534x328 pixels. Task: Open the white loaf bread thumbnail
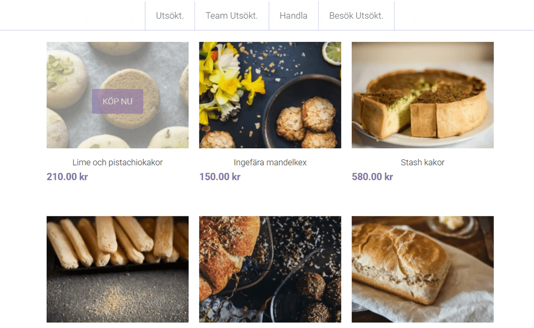click(x=422, y=269)
